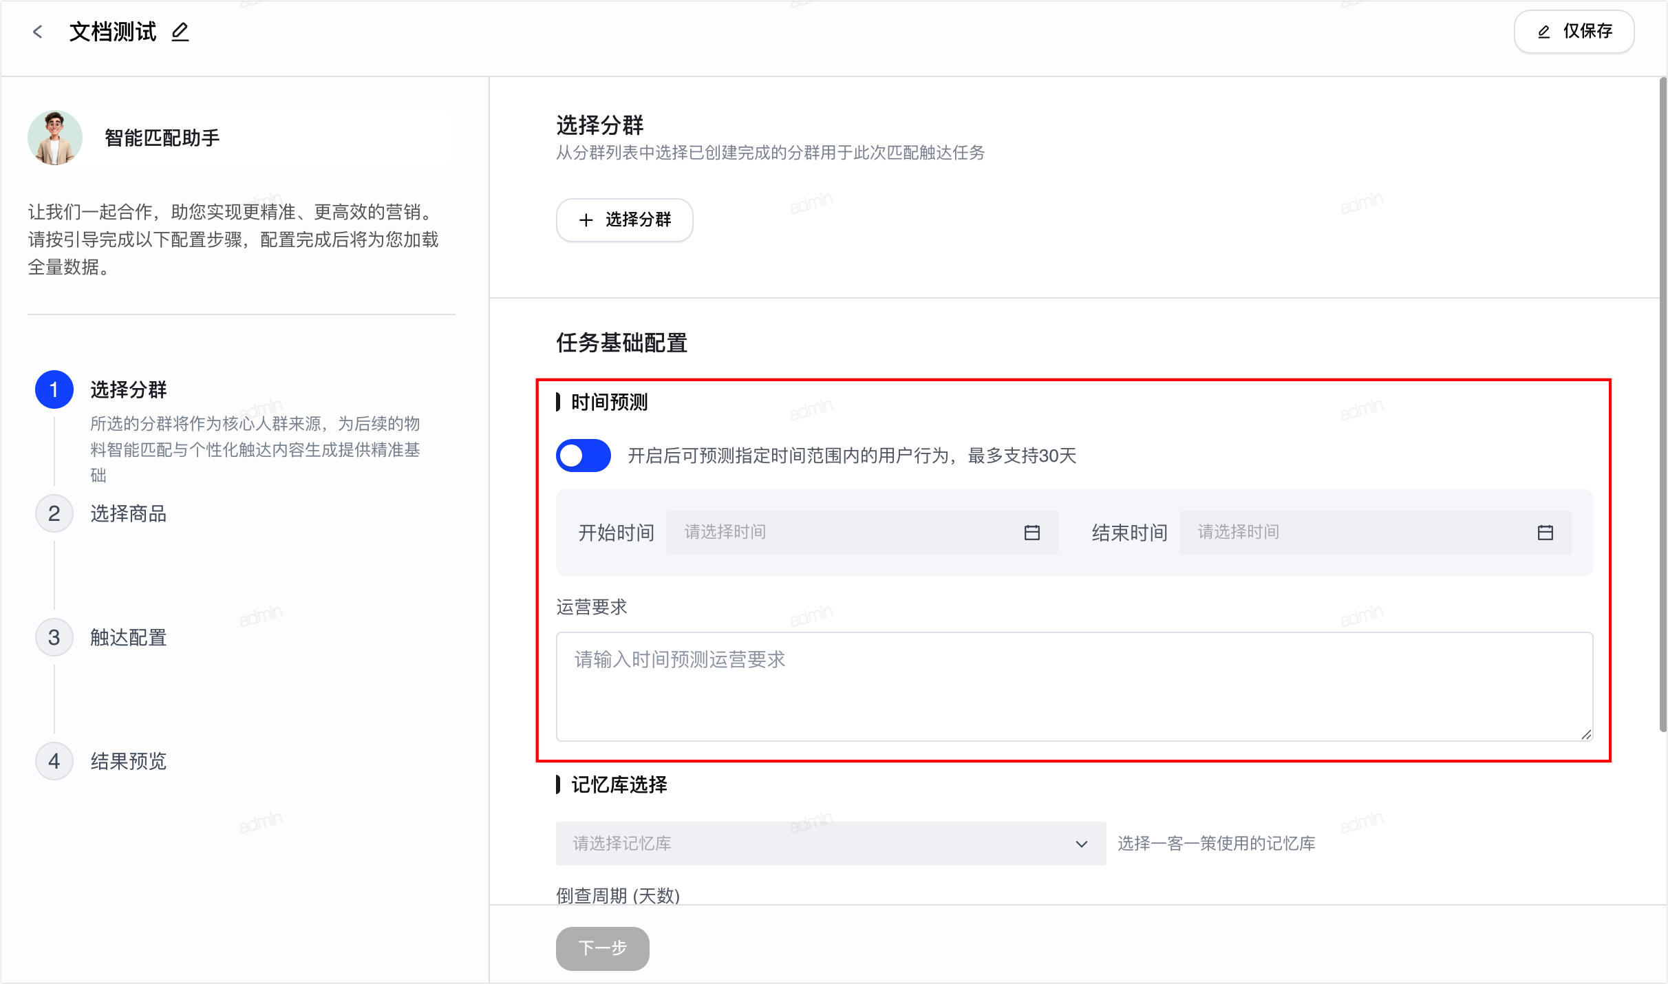Click the calendar icon in 结束时间 field
1668x984 pixels.
(1545, 533)
